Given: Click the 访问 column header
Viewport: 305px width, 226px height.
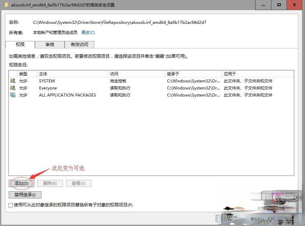Looking at the screenshot, I should [135, 74].
